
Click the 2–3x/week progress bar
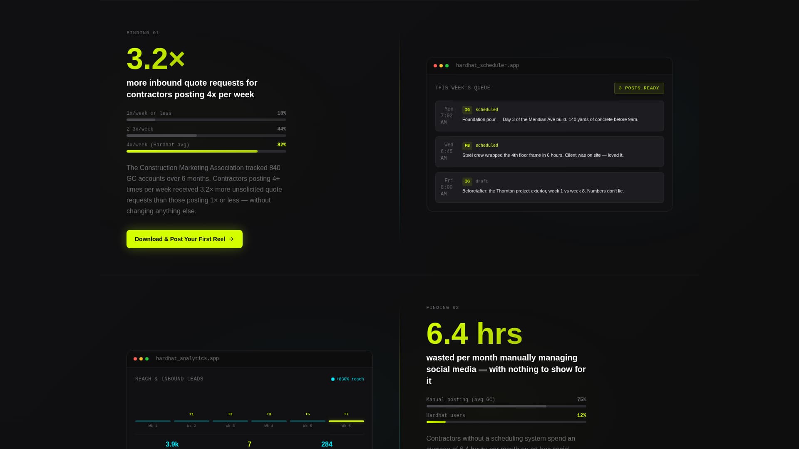pyautogui.click(x=206, y=136)
